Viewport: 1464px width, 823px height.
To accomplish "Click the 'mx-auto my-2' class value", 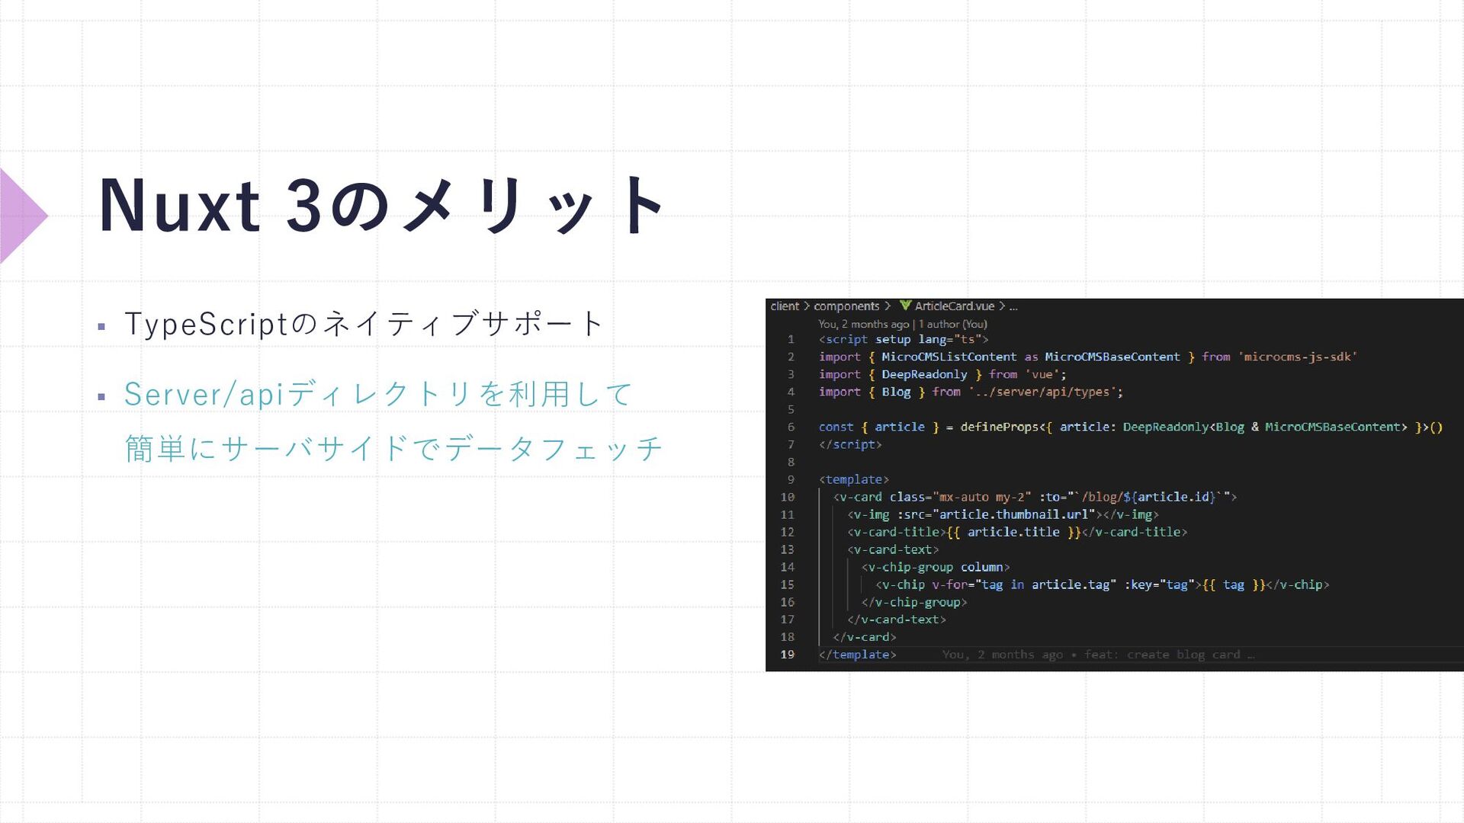I will [x=981, y=497].
